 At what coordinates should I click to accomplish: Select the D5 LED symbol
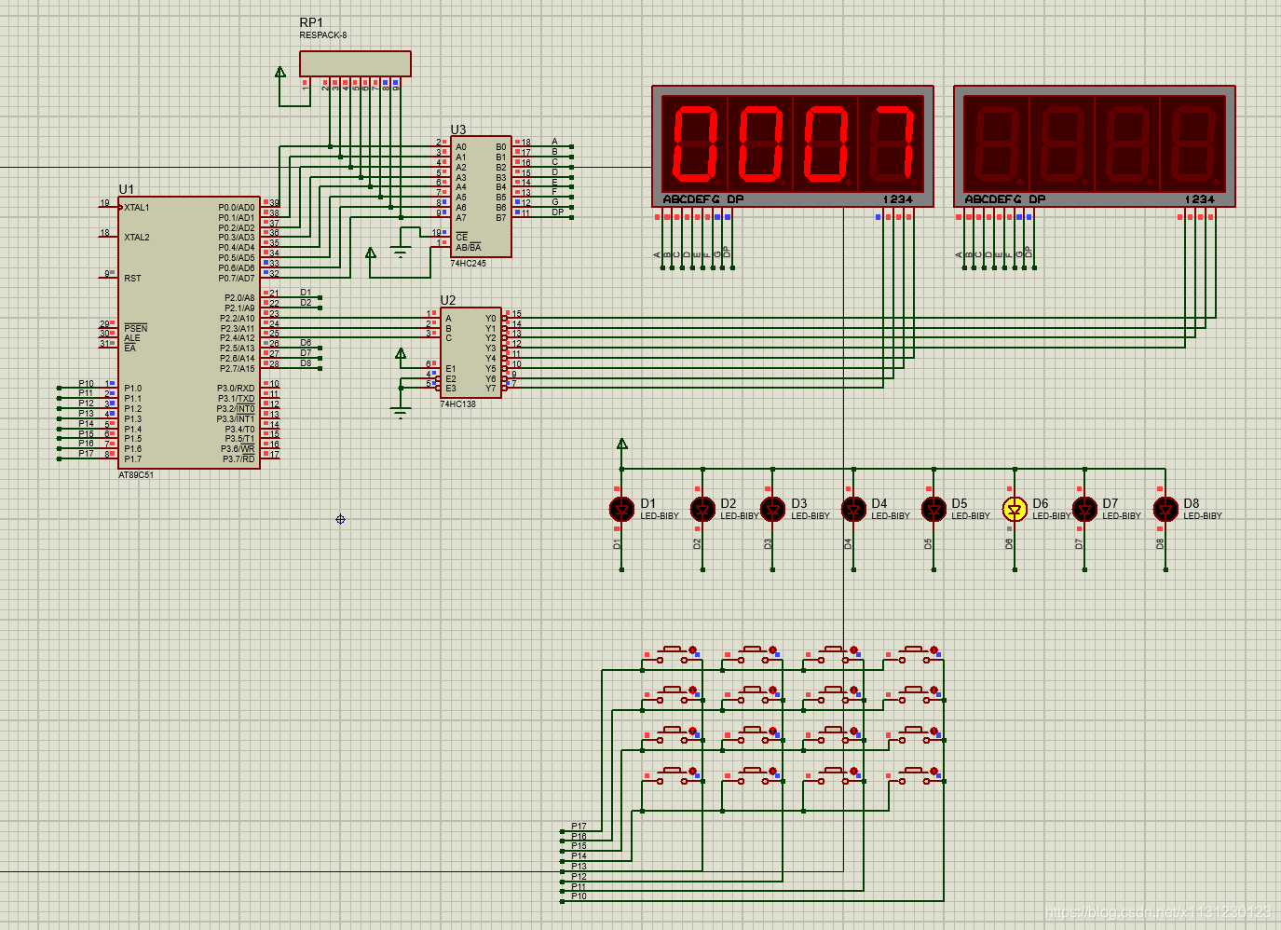[933, 509]
